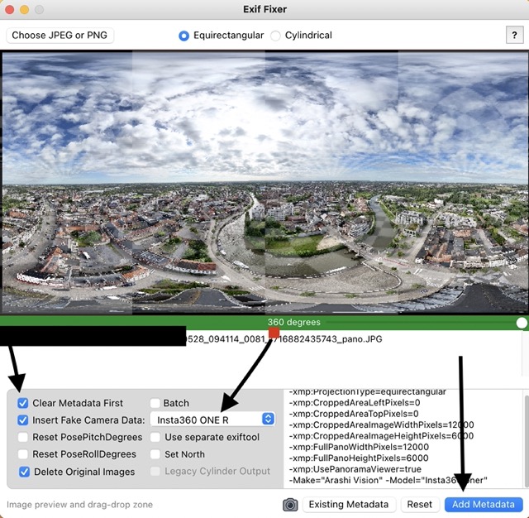Enable Reset PoseRollDegrees checkbox

(23, 454)
